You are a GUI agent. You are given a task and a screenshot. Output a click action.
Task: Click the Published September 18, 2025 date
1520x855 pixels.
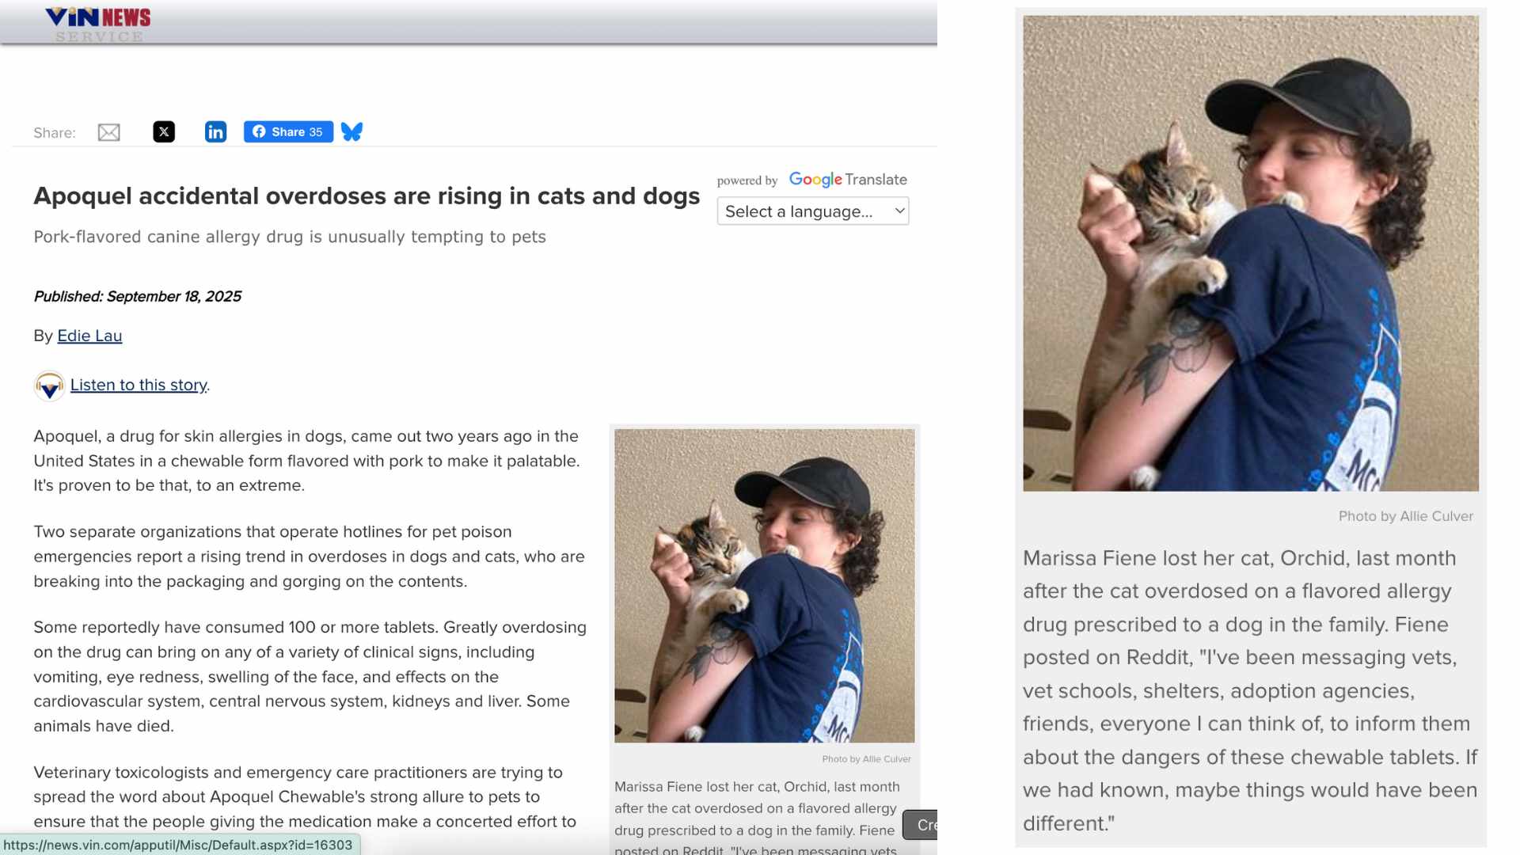137,296
